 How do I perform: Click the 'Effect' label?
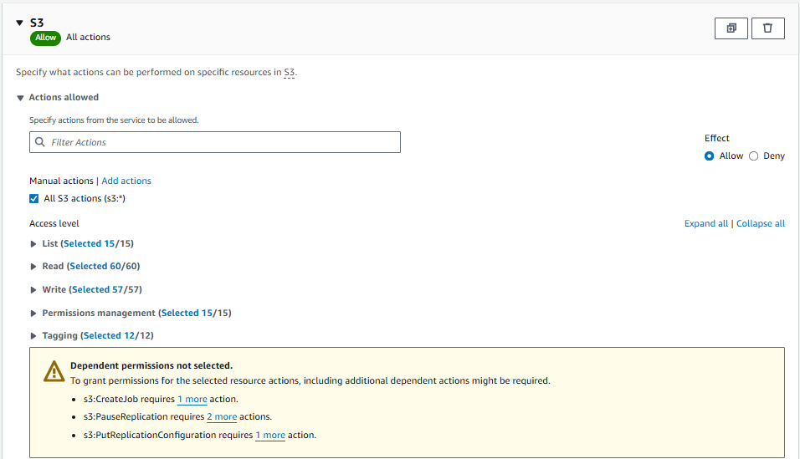click(x=717, y=138)
